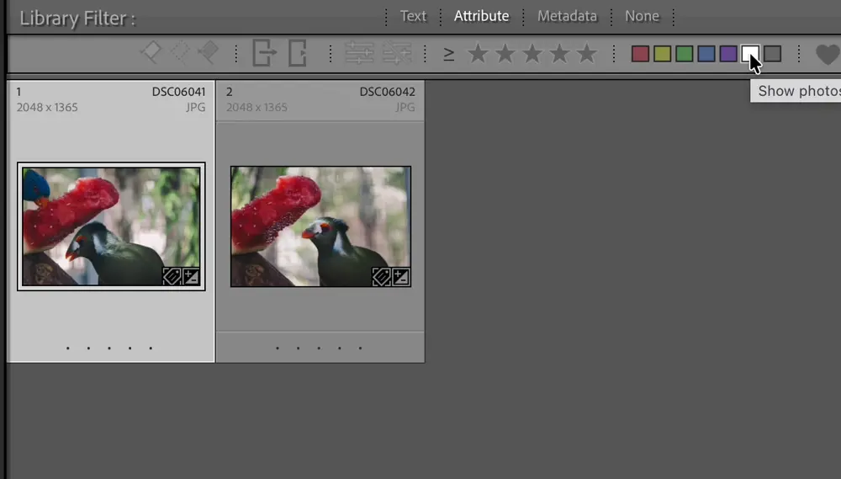841x479 pixels.
Task: Filter by yellow color label
Action: click(663, 54)
